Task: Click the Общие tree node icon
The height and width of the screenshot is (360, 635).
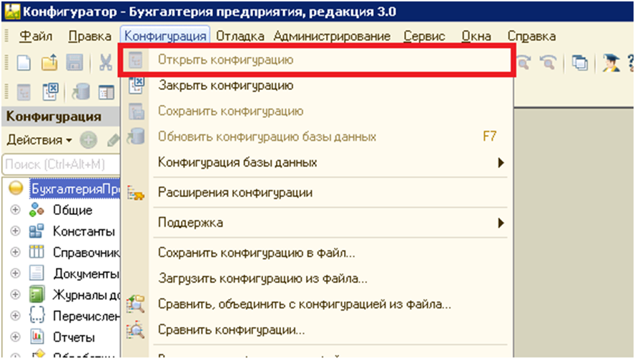Action: pyautogui.click(x=36, y=210)
